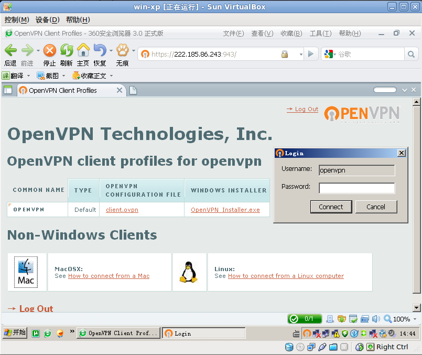Screen dimensions: 422x355
Task: Open the dropdown arrow next to the Incognito button
Action: point(134,50)
